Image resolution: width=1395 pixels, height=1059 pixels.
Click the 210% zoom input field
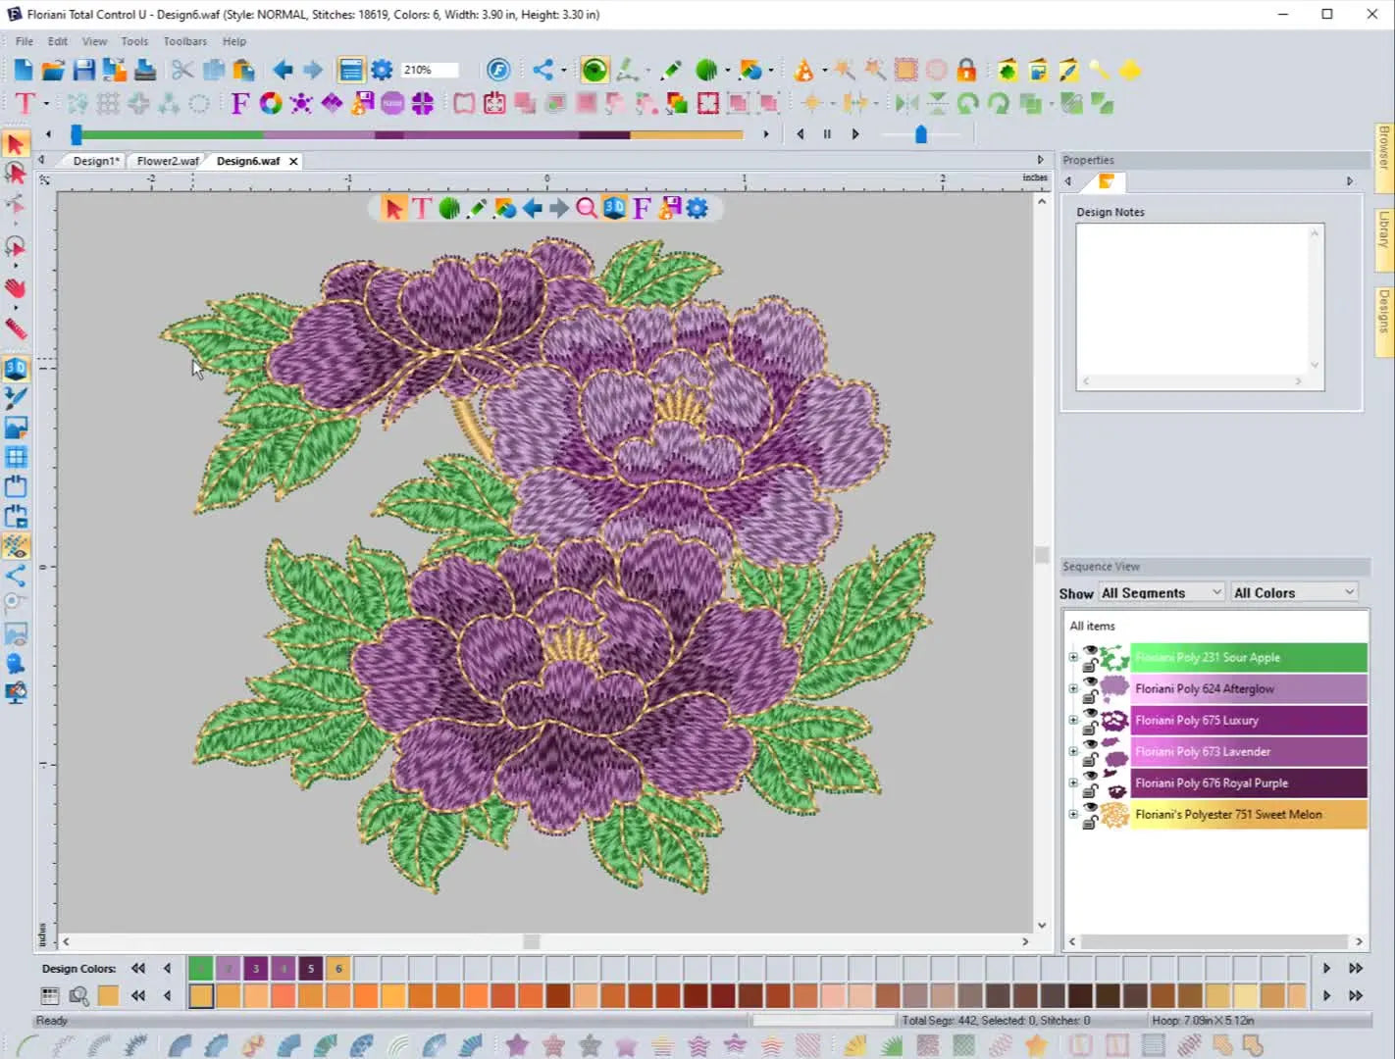click(x=430, y=70)
